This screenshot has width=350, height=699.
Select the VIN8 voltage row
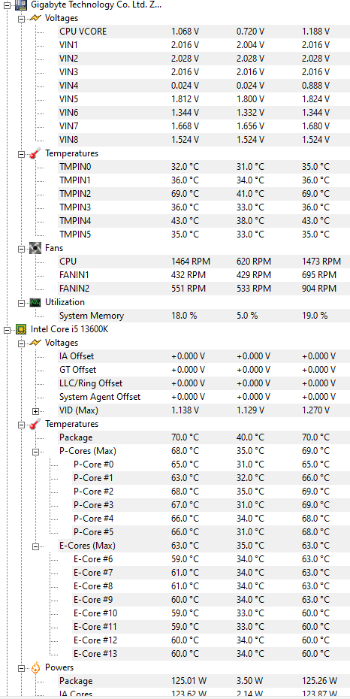pyautogui.click(x=204, y=140)
